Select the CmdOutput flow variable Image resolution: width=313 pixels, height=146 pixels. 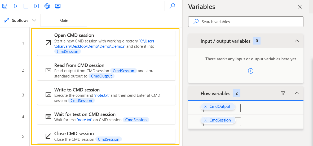click(218, 106)
